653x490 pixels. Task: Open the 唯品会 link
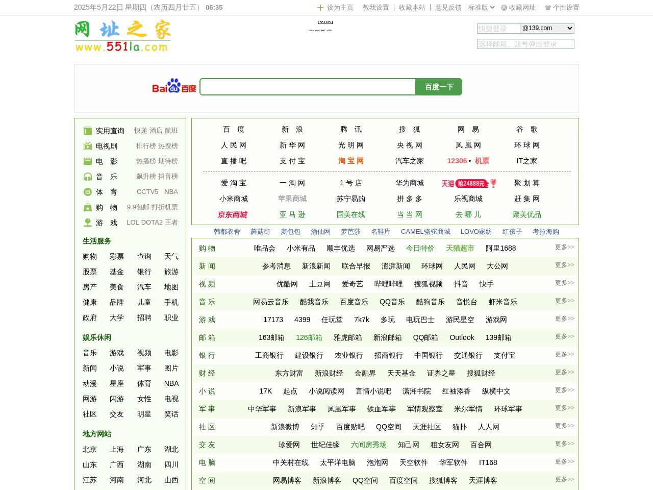pyautogui.click(x=265, y=248)
